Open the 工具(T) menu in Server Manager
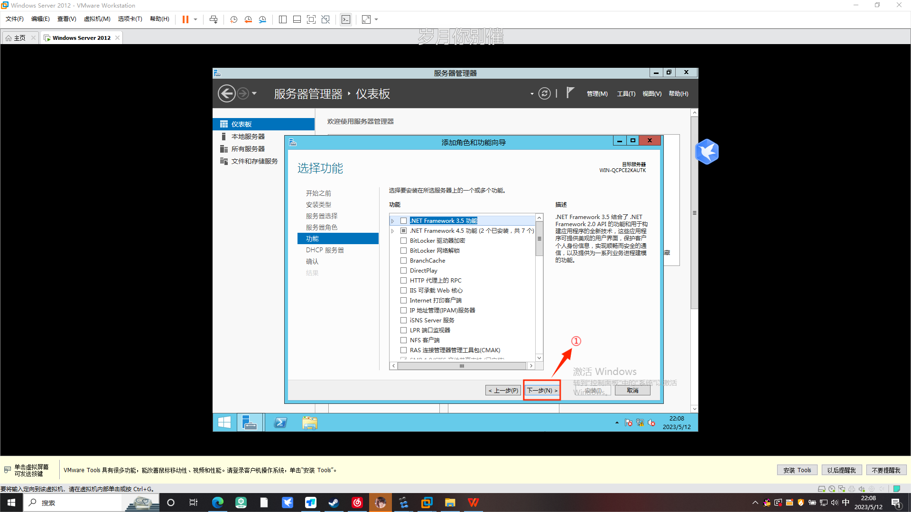This screenshot has height=512, width=911. 626,94
